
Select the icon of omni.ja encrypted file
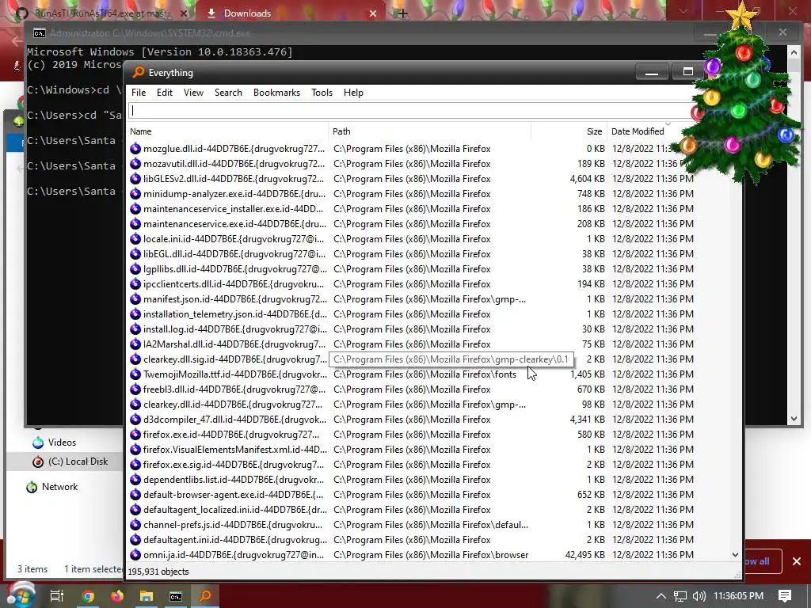[135, 555]
